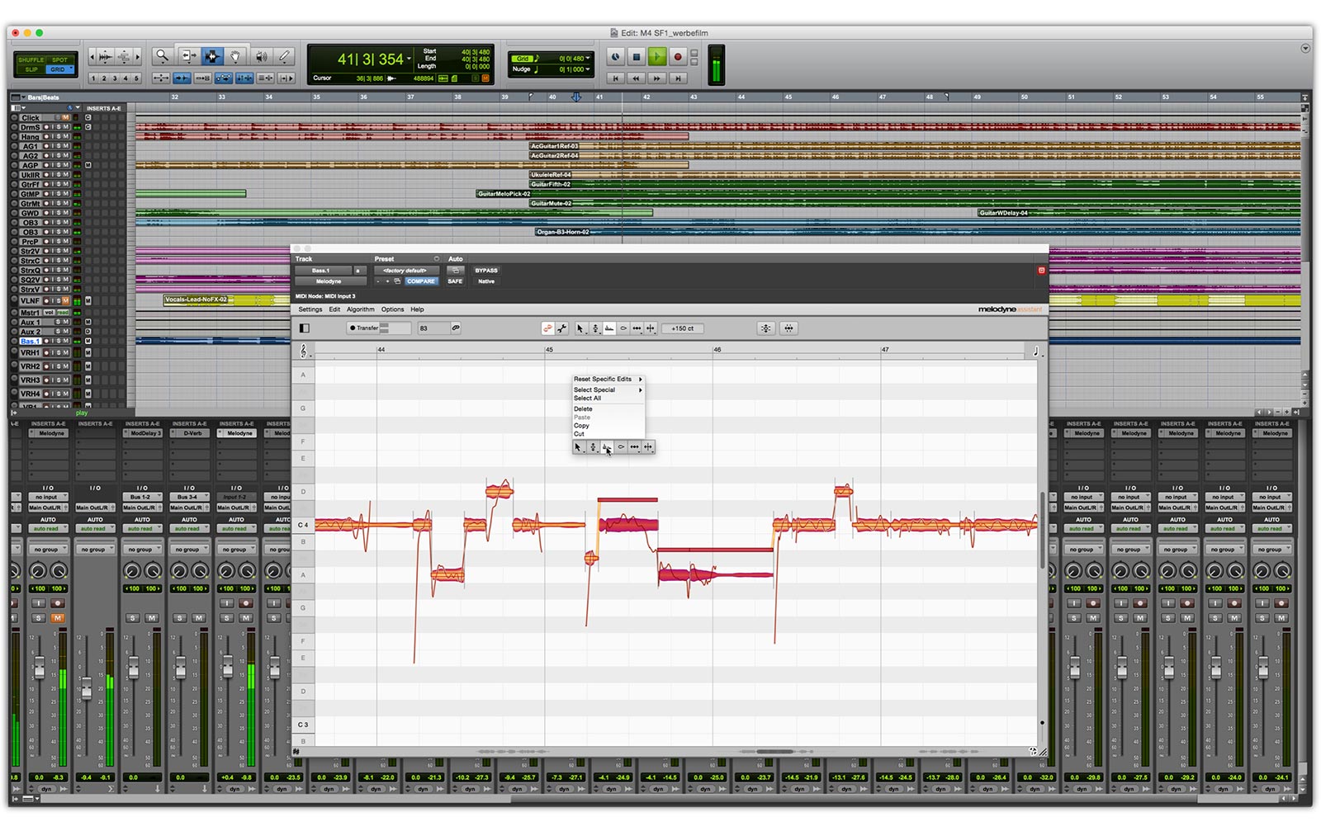Select Melodyne note separation tool
This screenshot has width=1321, height=831.
click(x=651, y=328)
